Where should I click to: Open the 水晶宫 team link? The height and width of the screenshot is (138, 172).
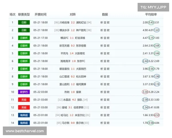point(67,100)
